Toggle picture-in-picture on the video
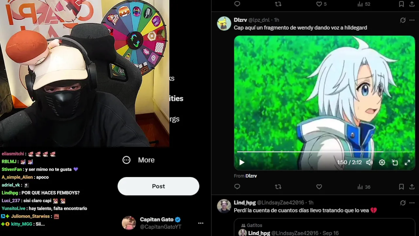 [x=395, y=162]
